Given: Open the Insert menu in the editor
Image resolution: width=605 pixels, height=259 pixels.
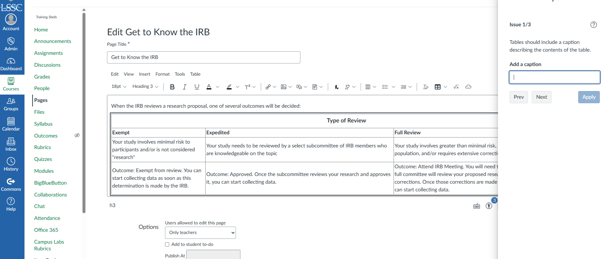Looking at the screenshot, I should coord(144,74).
